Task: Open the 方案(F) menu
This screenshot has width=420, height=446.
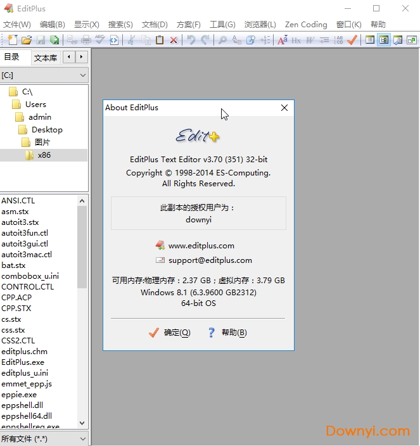Action: pos(189,25)
